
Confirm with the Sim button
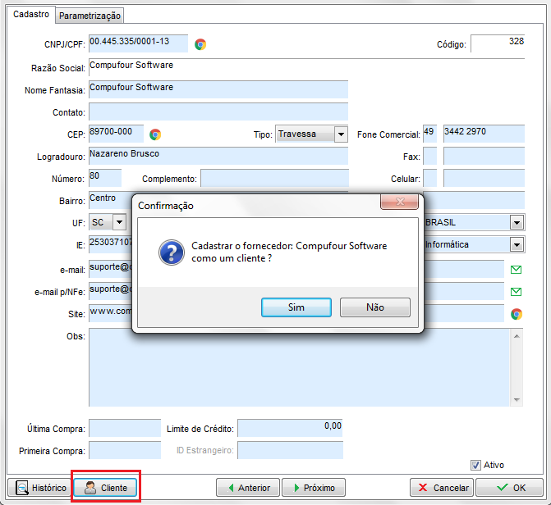pyautogui.click(x=296, y=307)
